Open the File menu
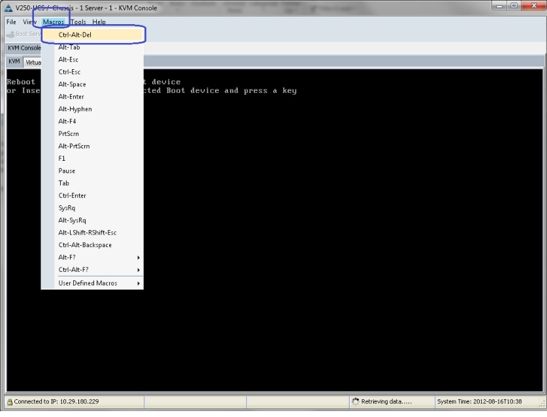 pyautogui.click(x=11, y=22)
